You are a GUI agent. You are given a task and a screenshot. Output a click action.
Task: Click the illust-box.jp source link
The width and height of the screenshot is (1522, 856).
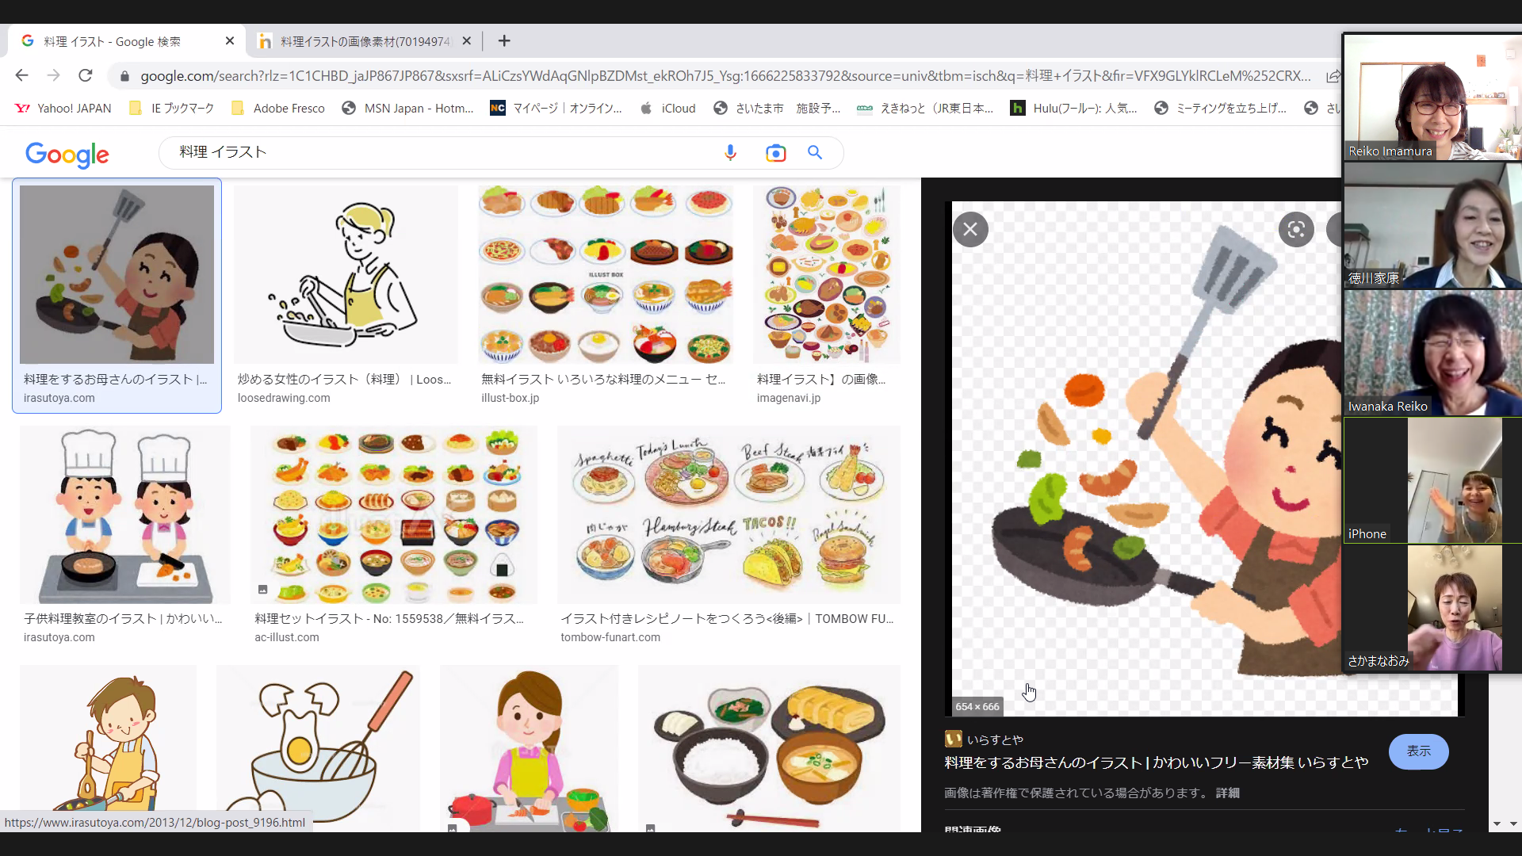pos(510,398)
